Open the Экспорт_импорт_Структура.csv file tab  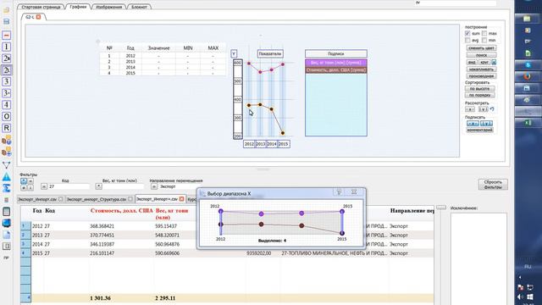coord(96,199)
